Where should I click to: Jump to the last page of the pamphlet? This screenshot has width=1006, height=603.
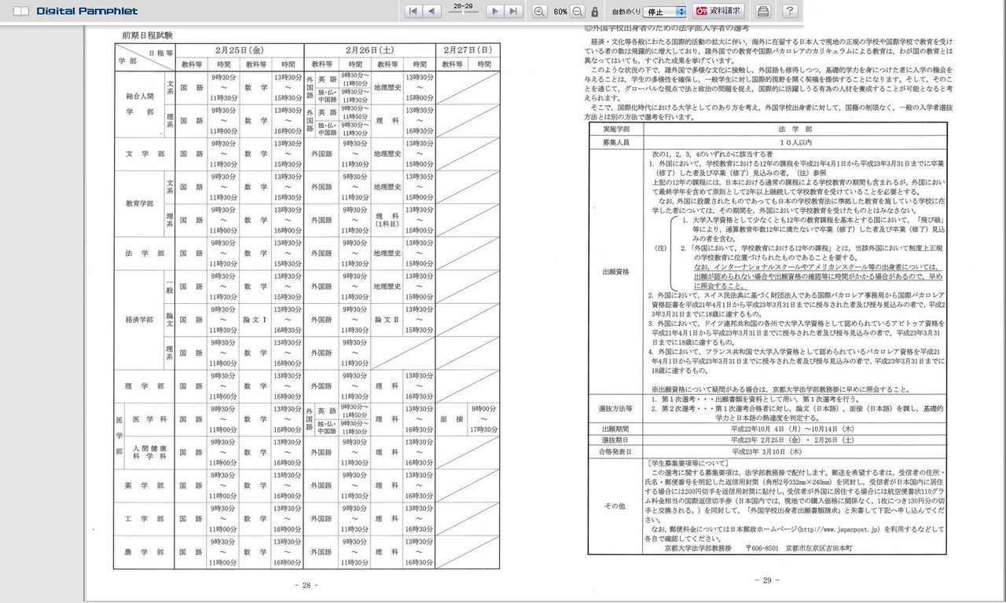point(513,11)
